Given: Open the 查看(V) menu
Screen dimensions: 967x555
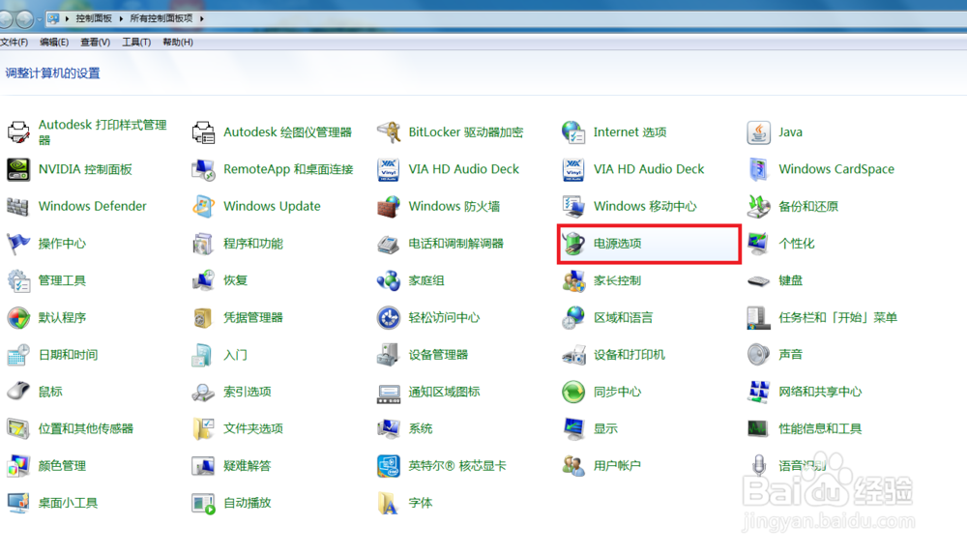Looking at the screenshot, I should 95,42.
